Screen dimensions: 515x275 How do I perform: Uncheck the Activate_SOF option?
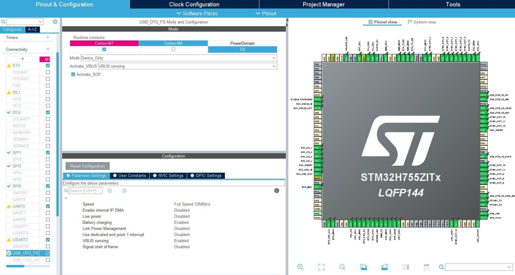[x=73, y=74]
